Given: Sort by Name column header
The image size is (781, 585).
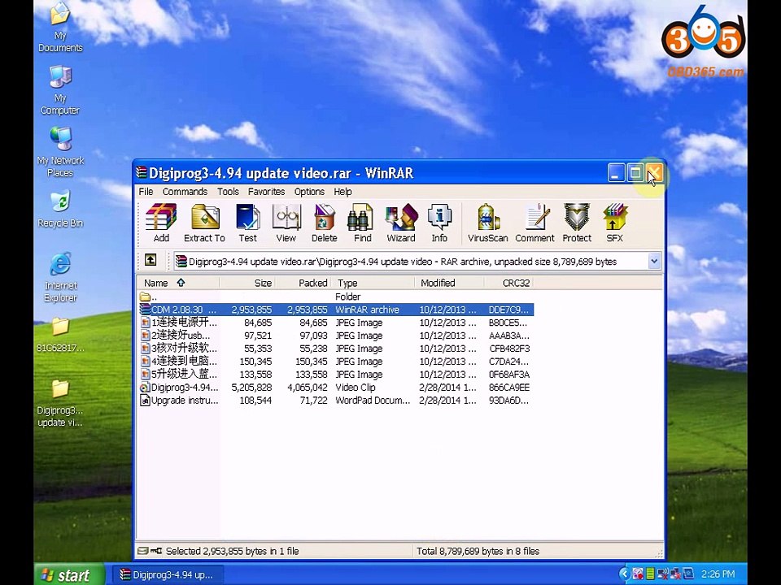Looking at the screenshot, I should [x=178, y=283].
